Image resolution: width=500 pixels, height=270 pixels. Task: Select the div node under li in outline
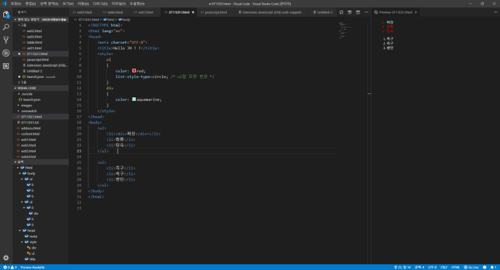pyautogui.click(x=34, y=214)
